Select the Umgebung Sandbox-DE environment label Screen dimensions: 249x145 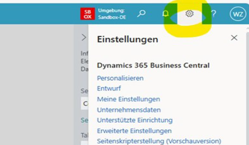point(112,14)
